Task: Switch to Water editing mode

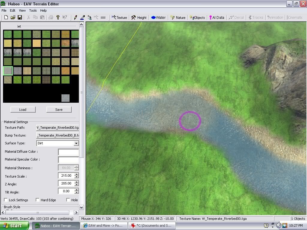Action: (158, 18)
